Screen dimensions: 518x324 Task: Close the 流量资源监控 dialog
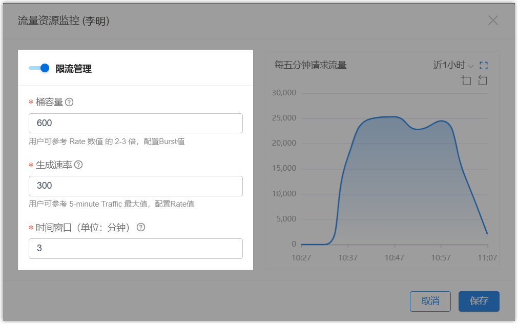[x=493, y=21]
